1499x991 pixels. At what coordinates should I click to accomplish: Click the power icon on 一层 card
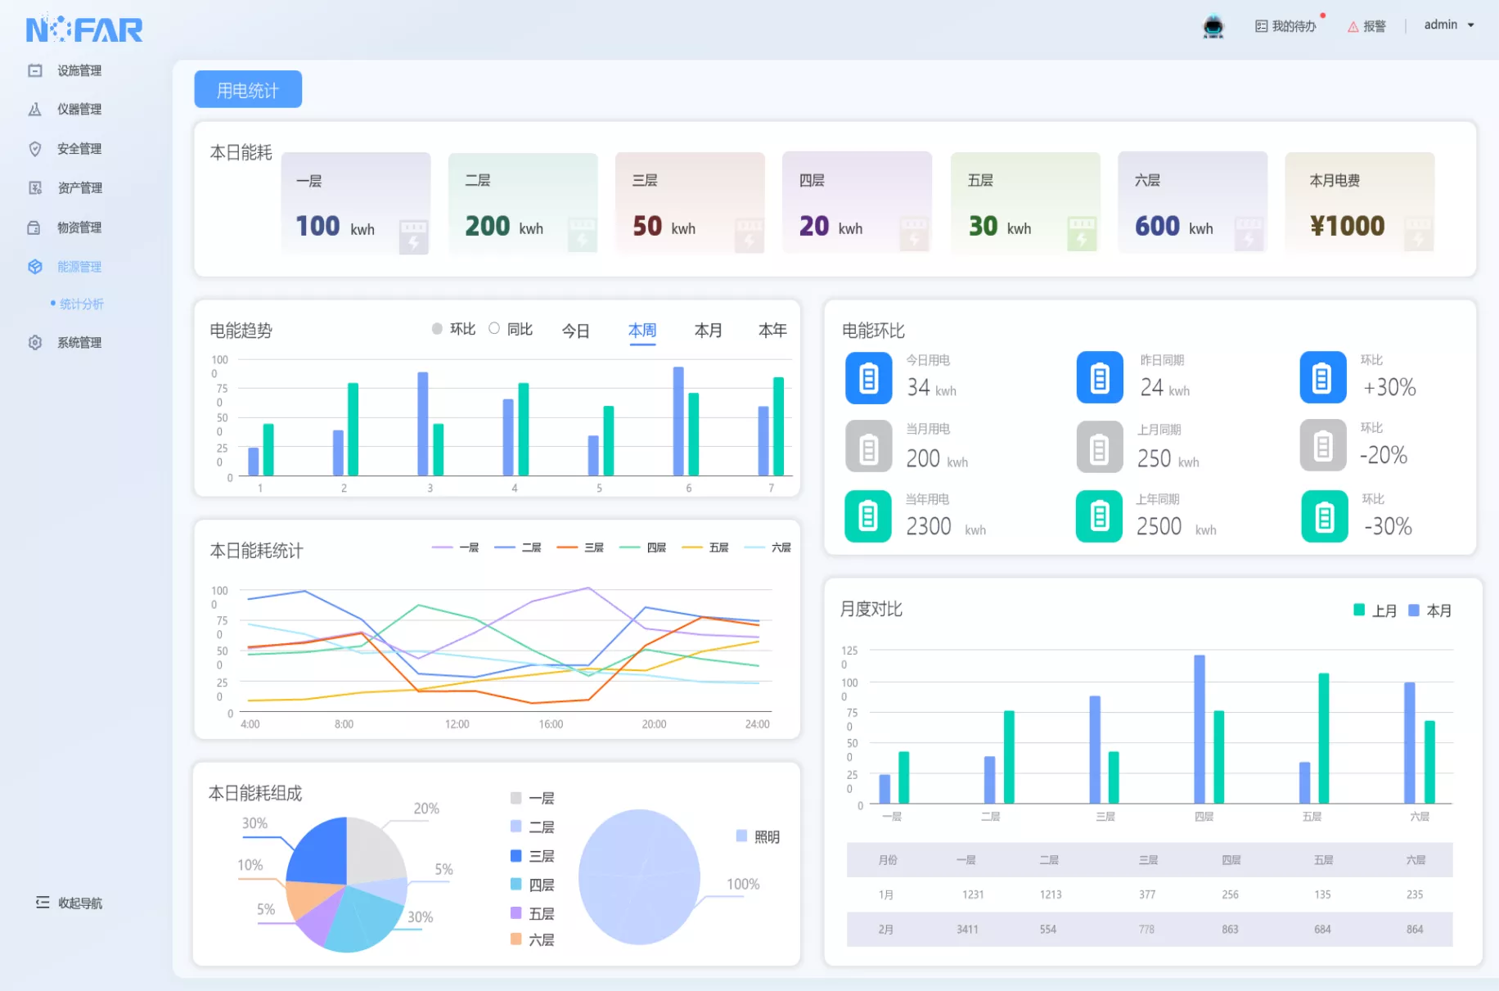(413, 236)
